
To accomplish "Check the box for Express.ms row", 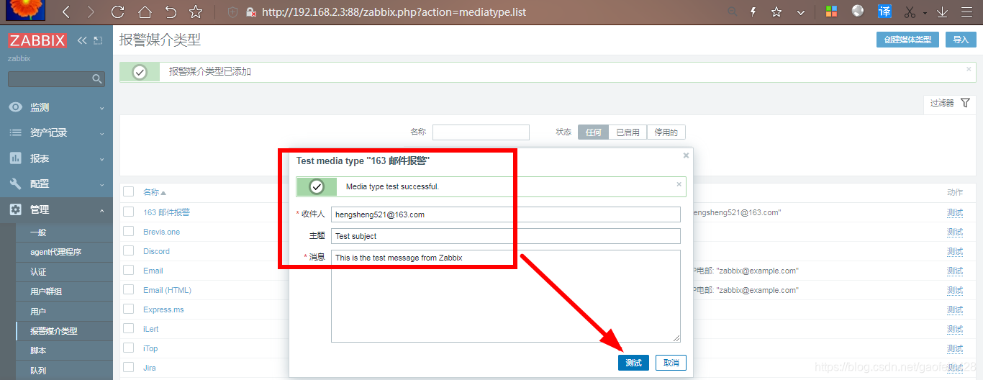I will point(128,309).
